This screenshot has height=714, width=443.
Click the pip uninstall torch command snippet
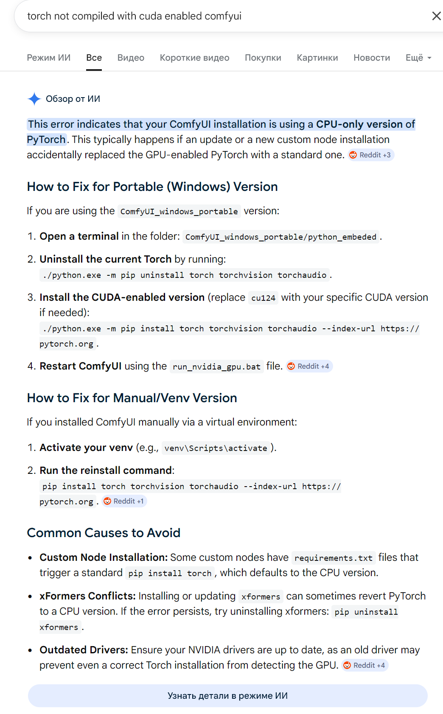185,275
